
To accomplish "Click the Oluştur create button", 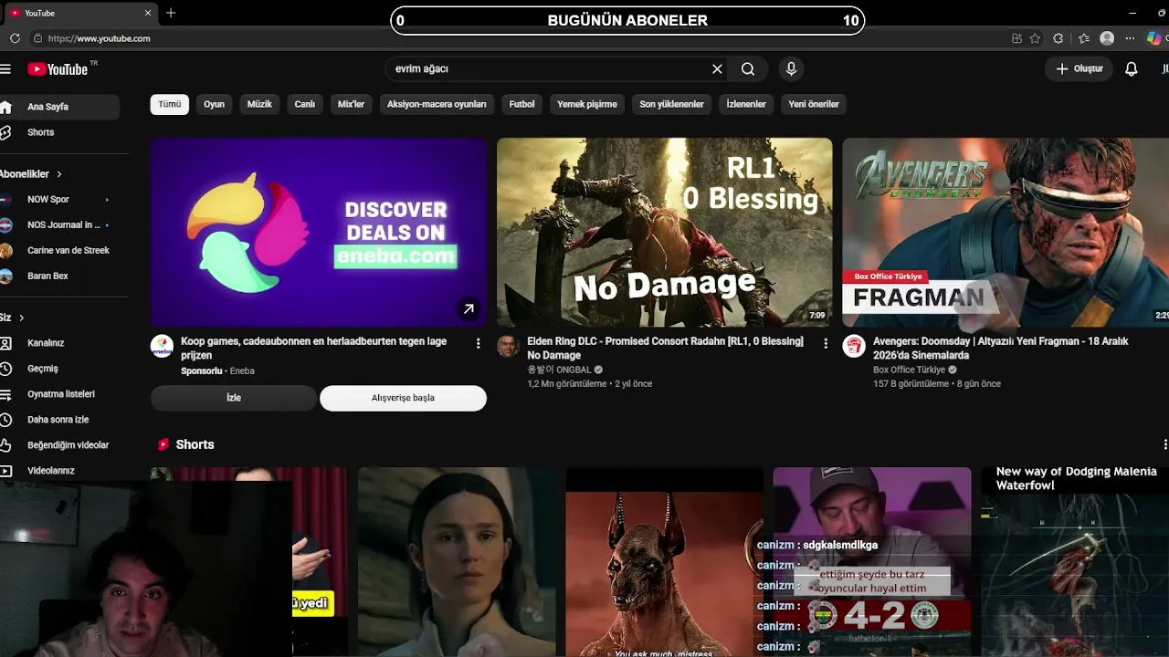I will pos(1079,68).
